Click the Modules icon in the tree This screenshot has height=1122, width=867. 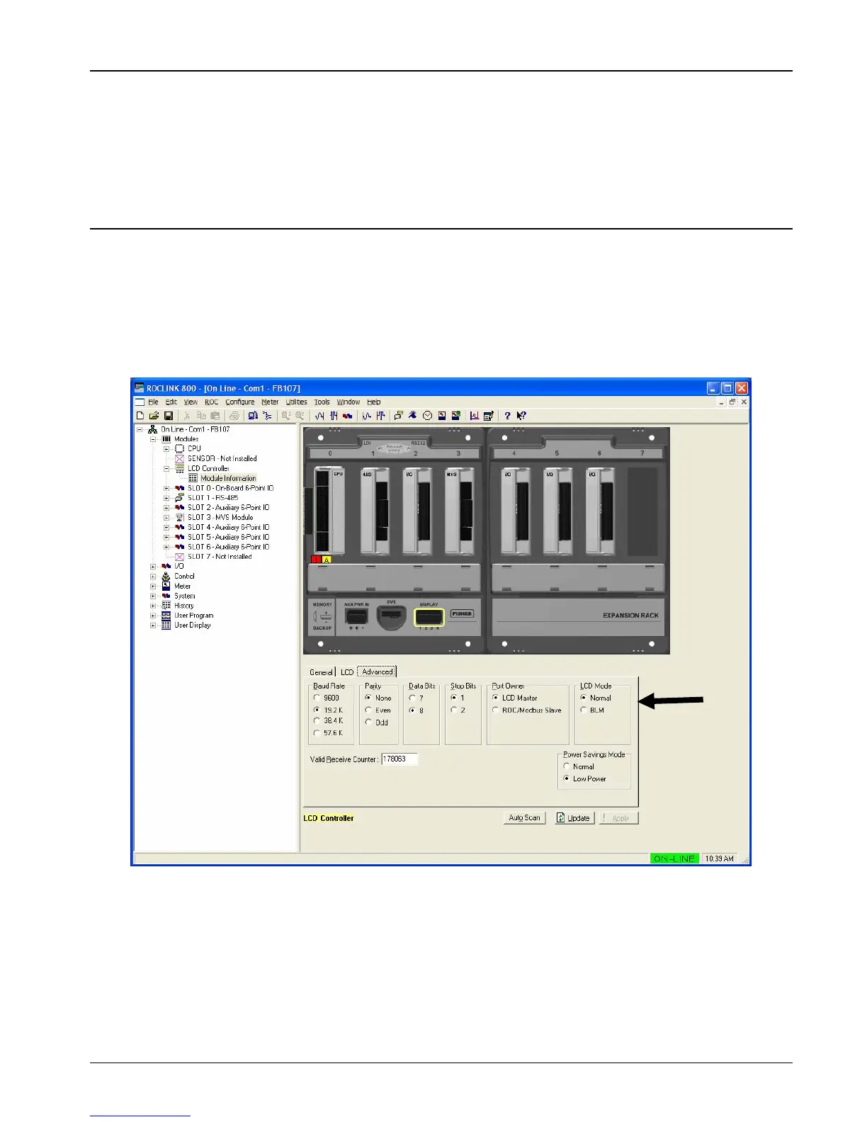pyautogui.click(x=166, y=439)
